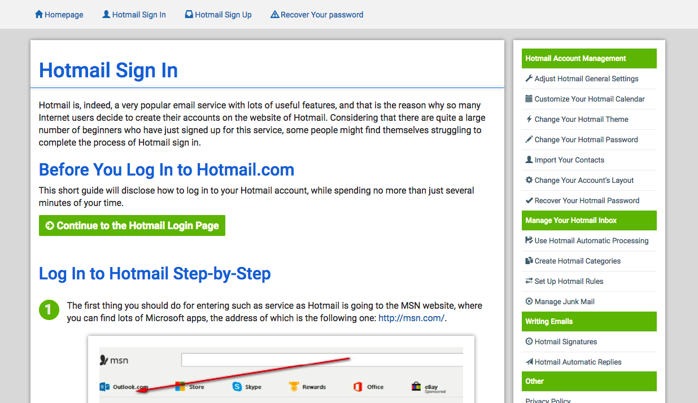Click the arrow circle icon on the green login button
Screen dimensions: 698x403
click(50, 226)
